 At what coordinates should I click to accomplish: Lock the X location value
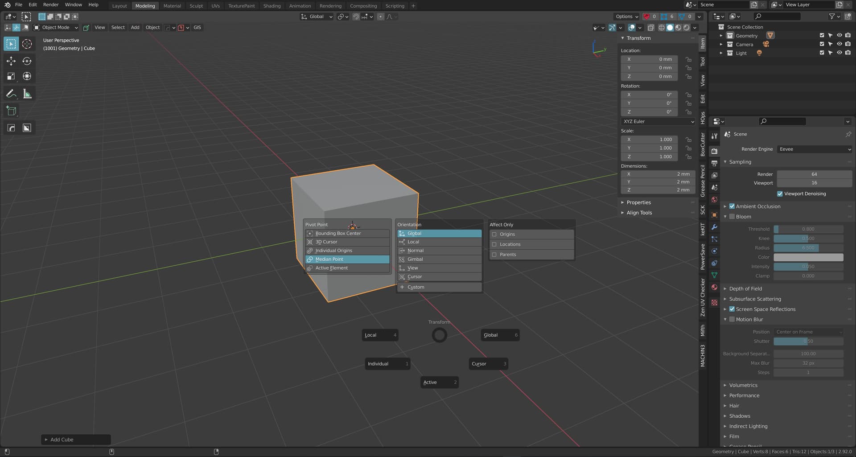pos(688,59)
